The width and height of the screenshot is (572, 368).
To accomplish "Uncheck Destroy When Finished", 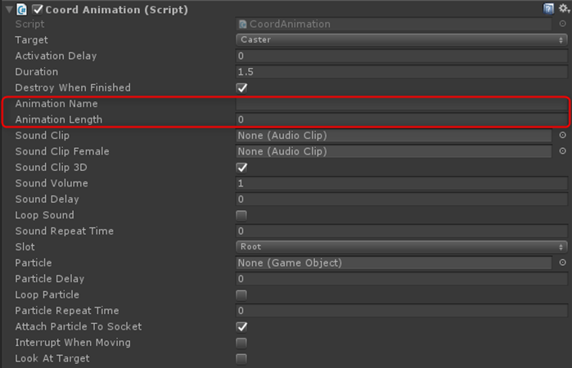I will 241,88.
